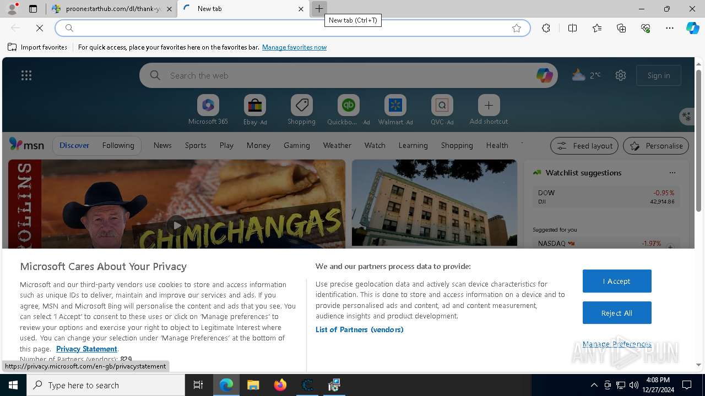The height and width of the screenshot is (396, 705).
Task: Open the Windows Start menu
Action: tap(13, 385)
